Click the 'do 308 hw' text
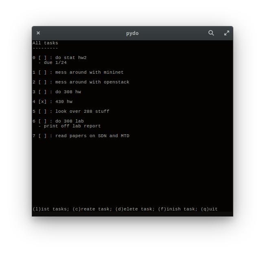 [x=68, y=92]
